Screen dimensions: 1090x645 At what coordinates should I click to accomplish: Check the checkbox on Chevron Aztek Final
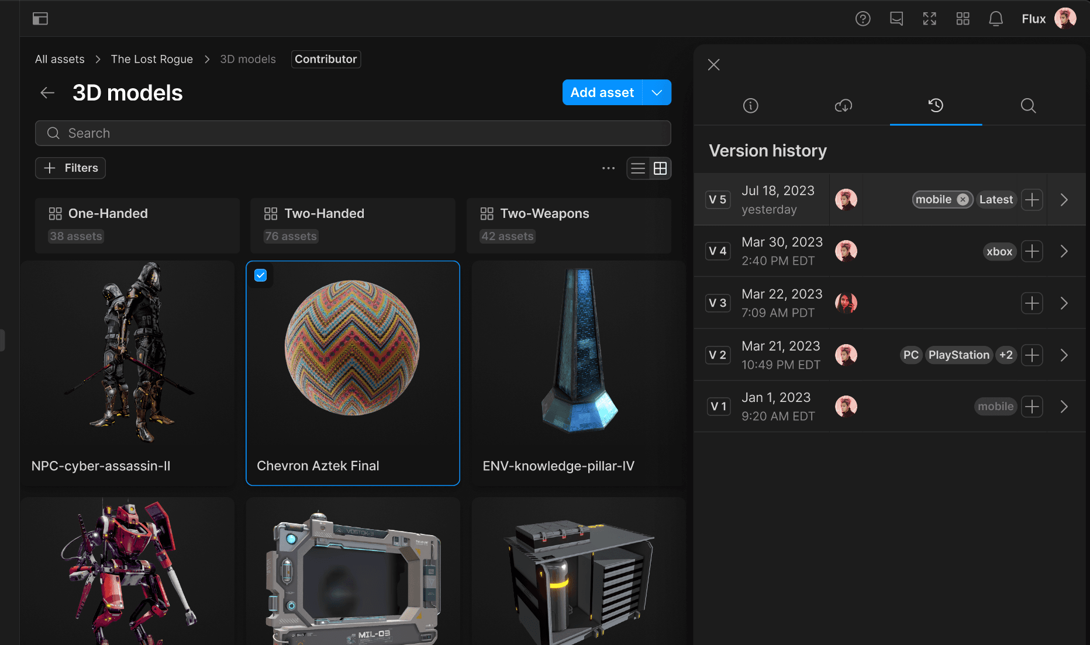(261, 275)
